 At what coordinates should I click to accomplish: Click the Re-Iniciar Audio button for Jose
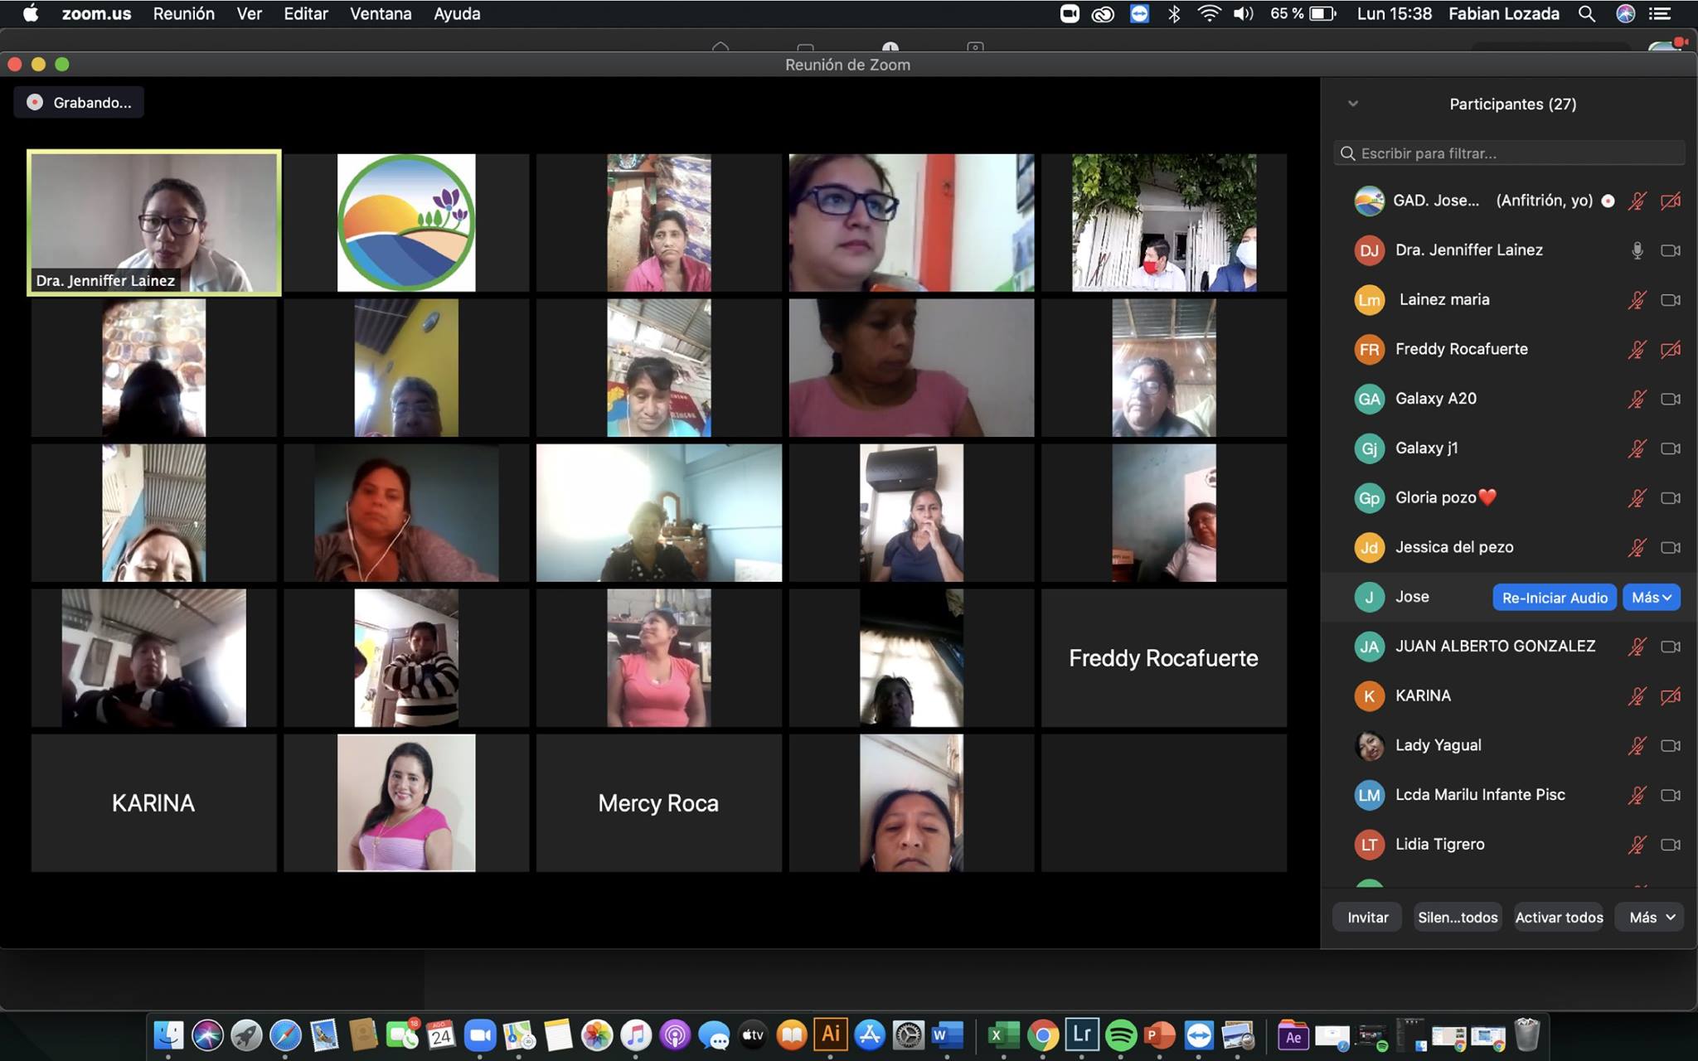point(1554,598)
